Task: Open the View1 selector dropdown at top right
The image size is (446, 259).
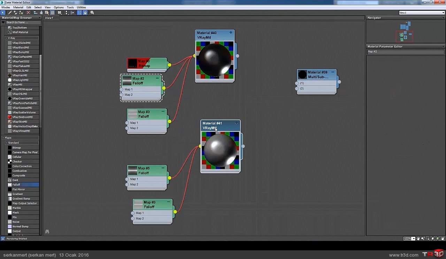Action: [443, 13]
